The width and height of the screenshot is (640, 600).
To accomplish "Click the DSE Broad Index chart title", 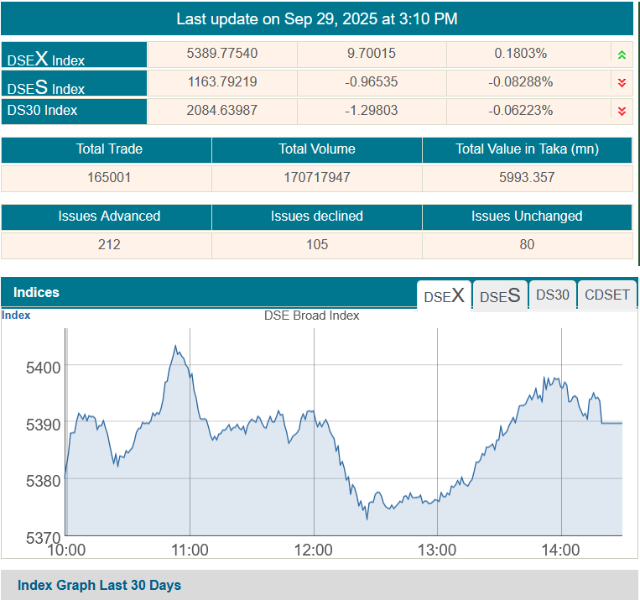I will point(311,316).
